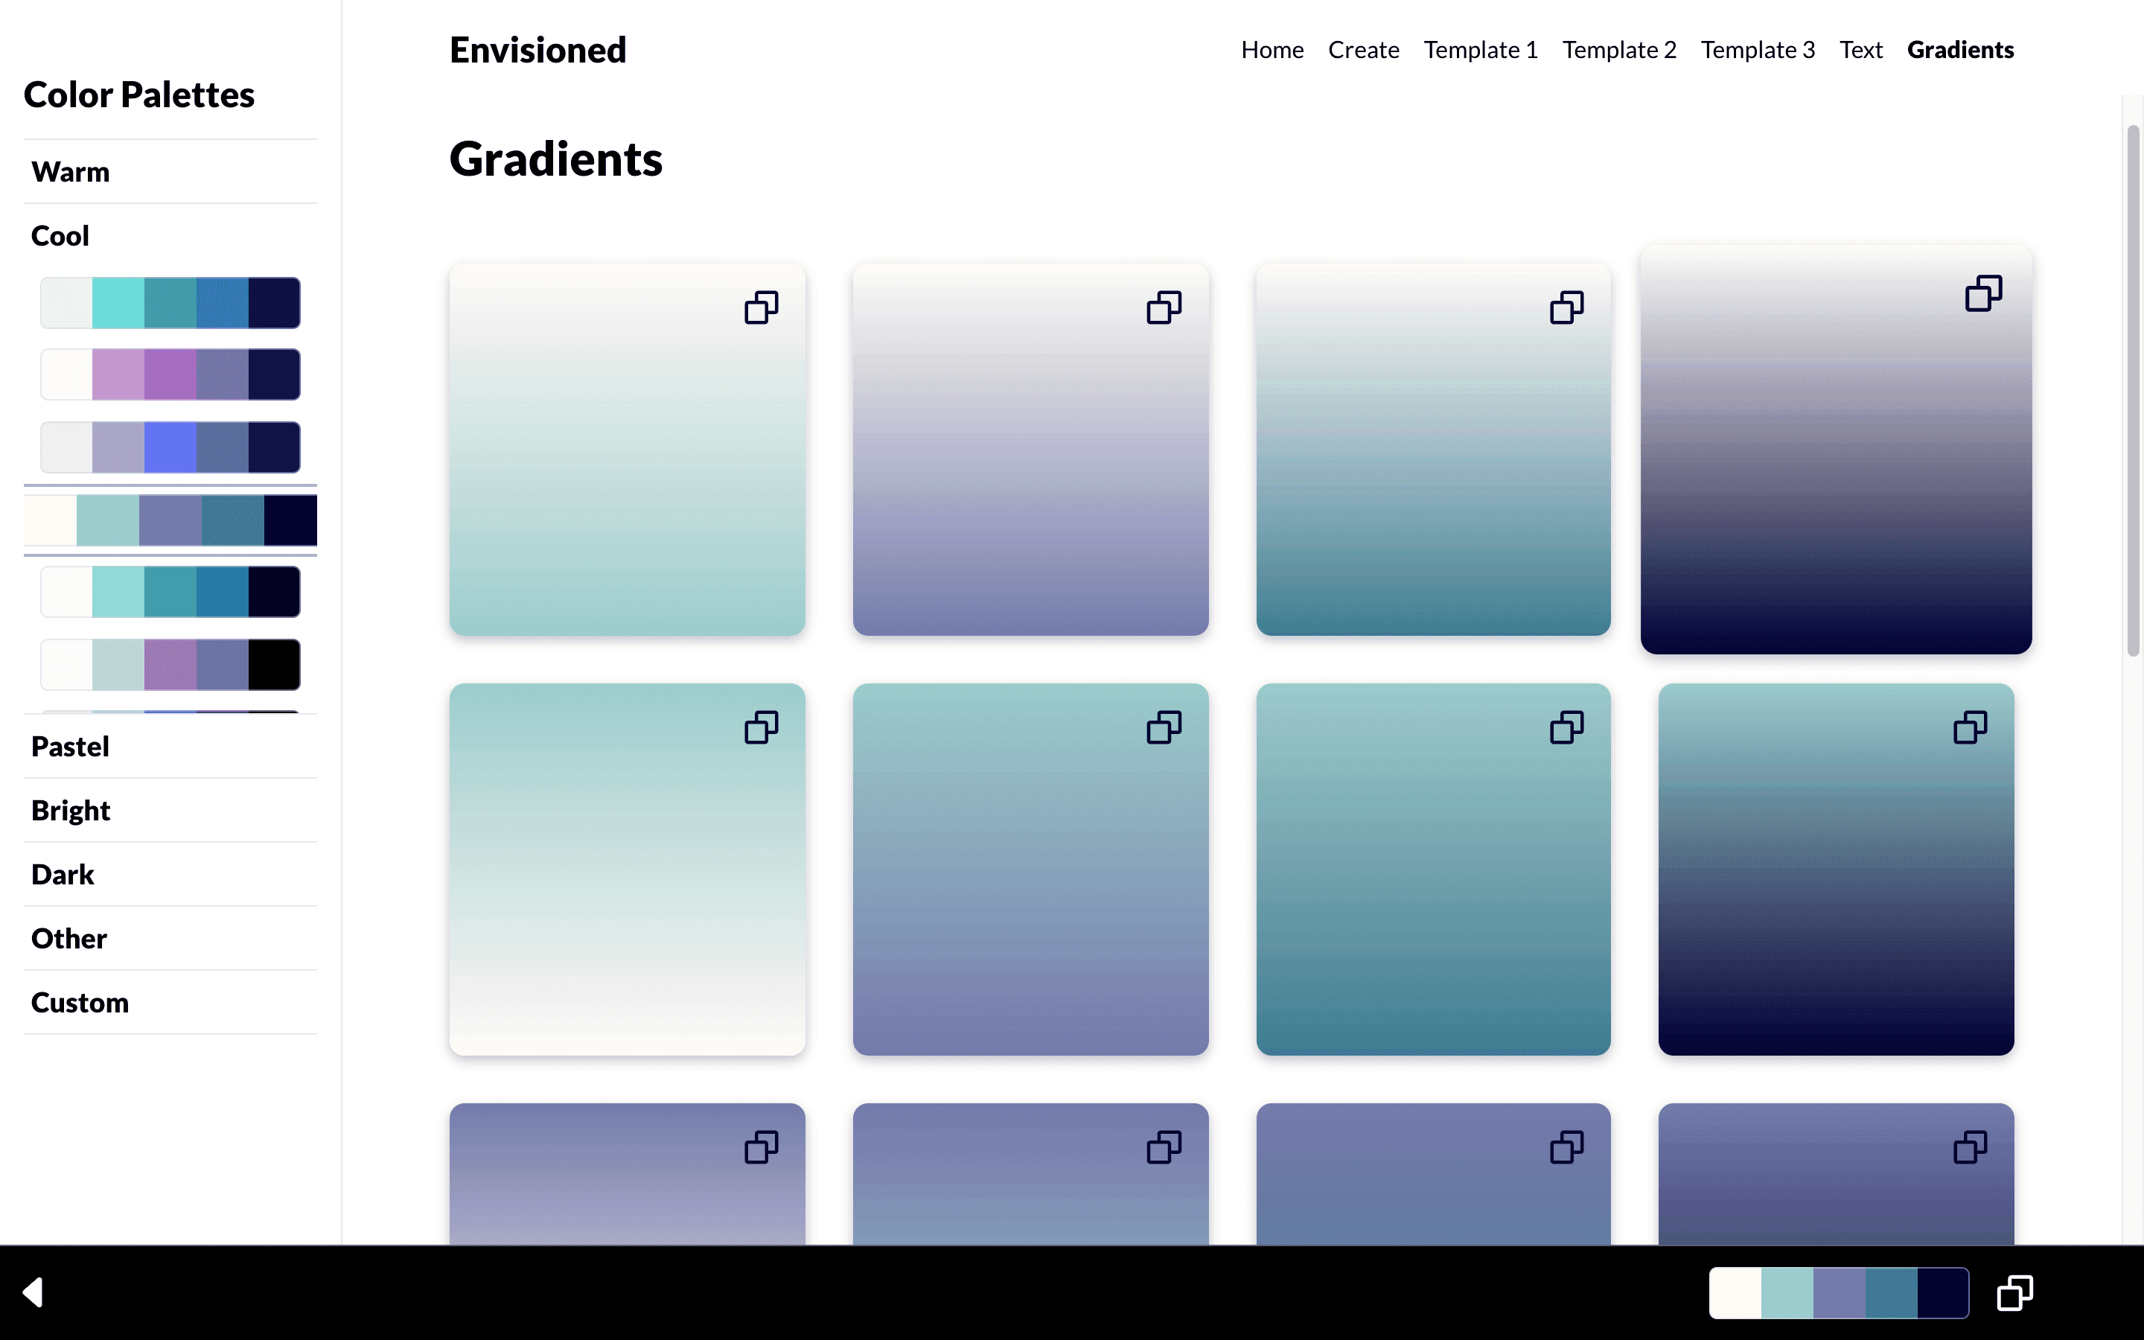Click the aqua-to-teal gradient card
The width and height of the screenshot is (2144, 1340).
[x=1434, y=870]
